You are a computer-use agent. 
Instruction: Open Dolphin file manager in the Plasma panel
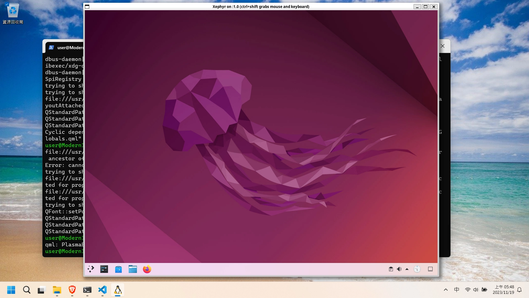[133, 269]
